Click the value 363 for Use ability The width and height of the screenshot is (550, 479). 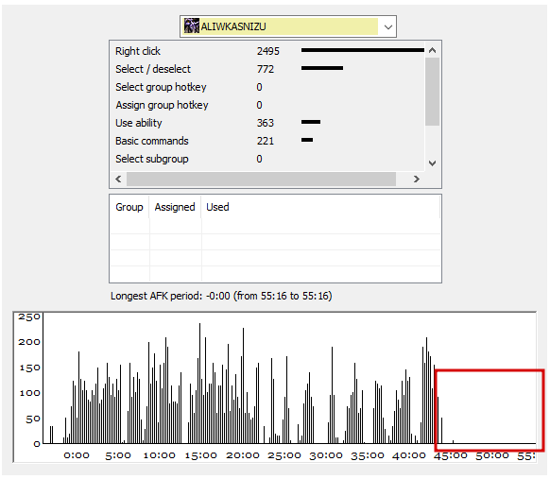tap(266, 123)
